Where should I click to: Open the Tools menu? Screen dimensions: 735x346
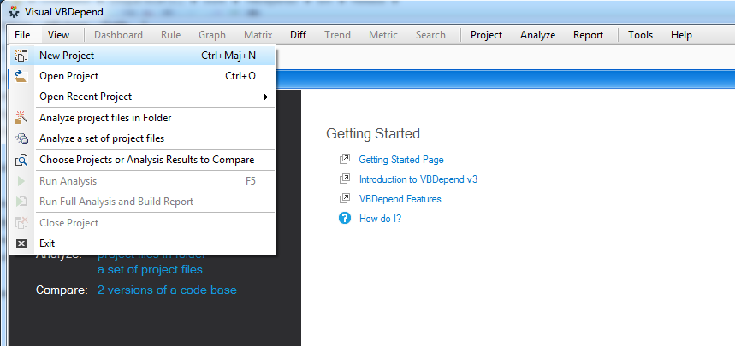[640, 35]
